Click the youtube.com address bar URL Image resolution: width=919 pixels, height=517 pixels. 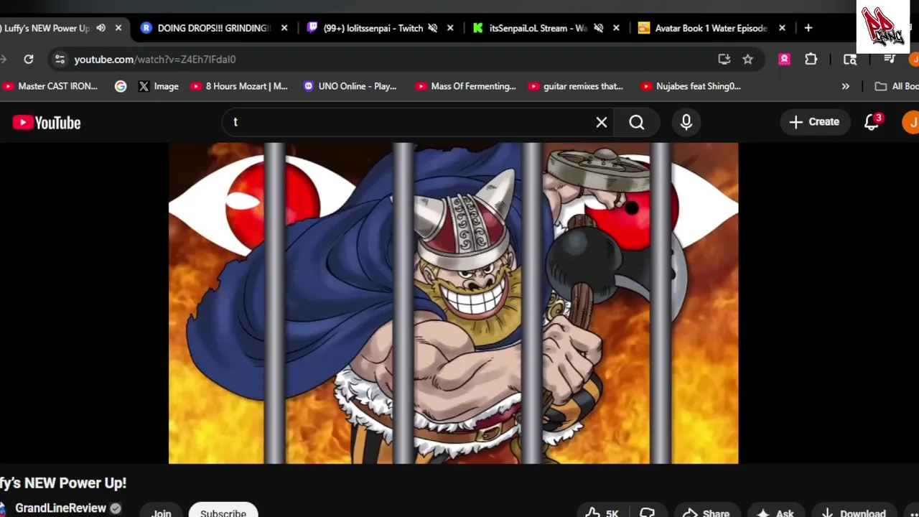point(155,60)
